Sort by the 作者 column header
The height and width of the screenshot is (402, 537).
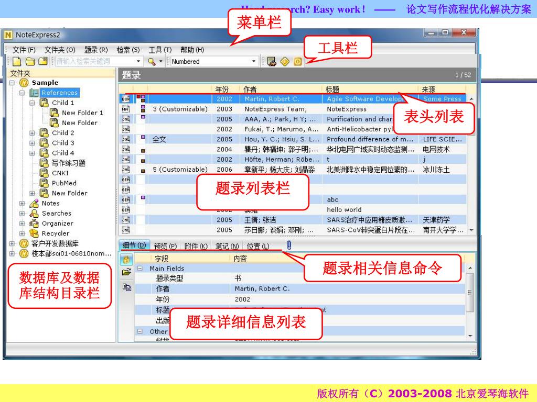coord(280,89)
